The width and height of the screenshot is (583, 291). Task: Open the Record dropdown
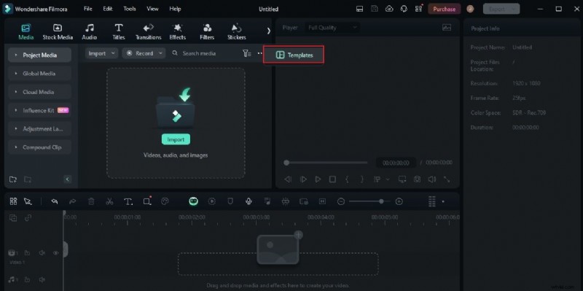[x=144, y=53]
